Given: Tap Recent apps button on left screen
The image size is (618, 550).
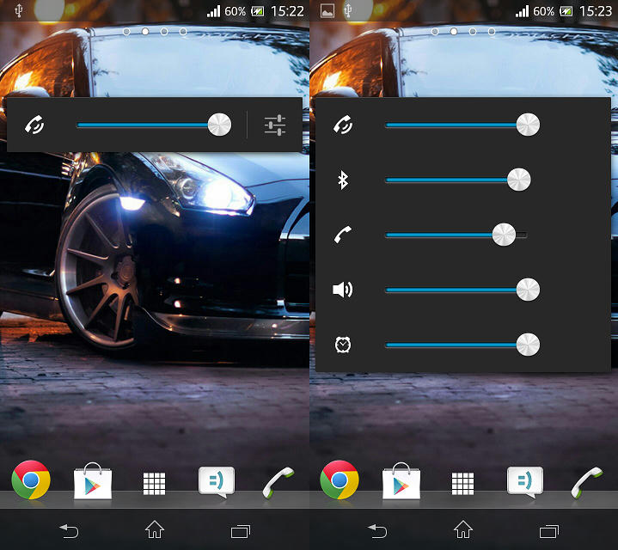Looking at the screenshot, I should click(x=241, y=531).
